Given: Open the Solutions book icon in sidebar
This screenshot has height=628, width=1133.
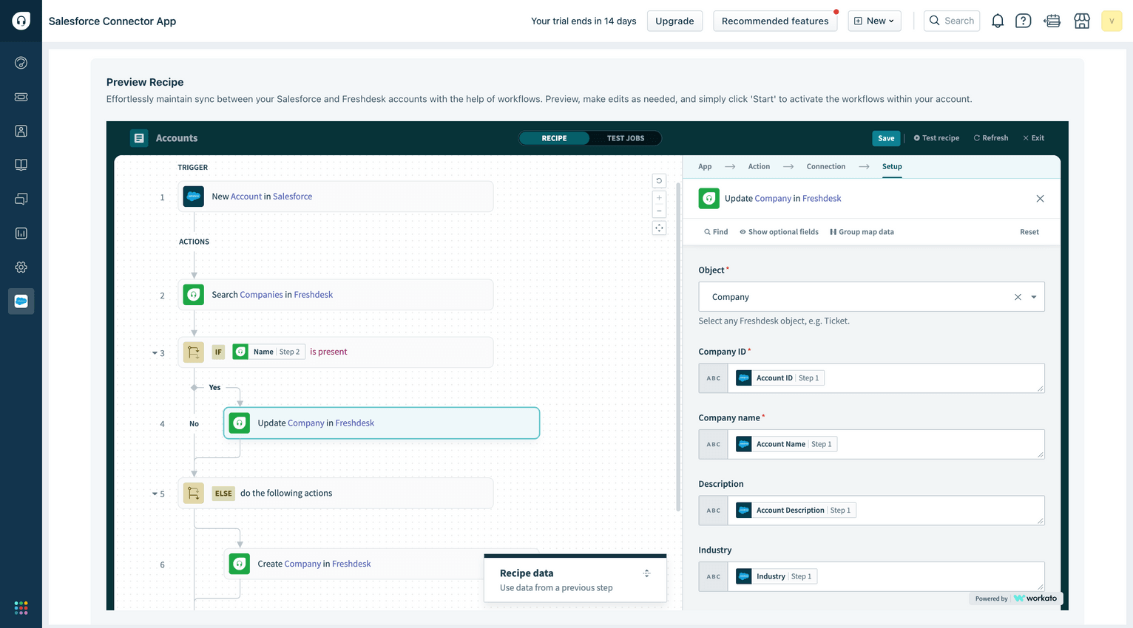Looking at the screenshot, I should point(21,165).
